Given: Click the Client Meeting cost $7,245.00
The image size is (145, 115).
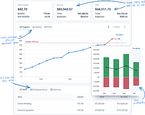Looking at the screenshot, I should 100,104.
